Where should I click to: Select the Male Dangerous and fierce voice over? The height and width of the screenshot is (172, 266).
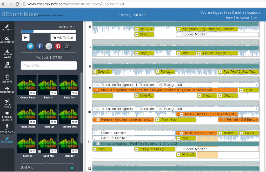165,90
